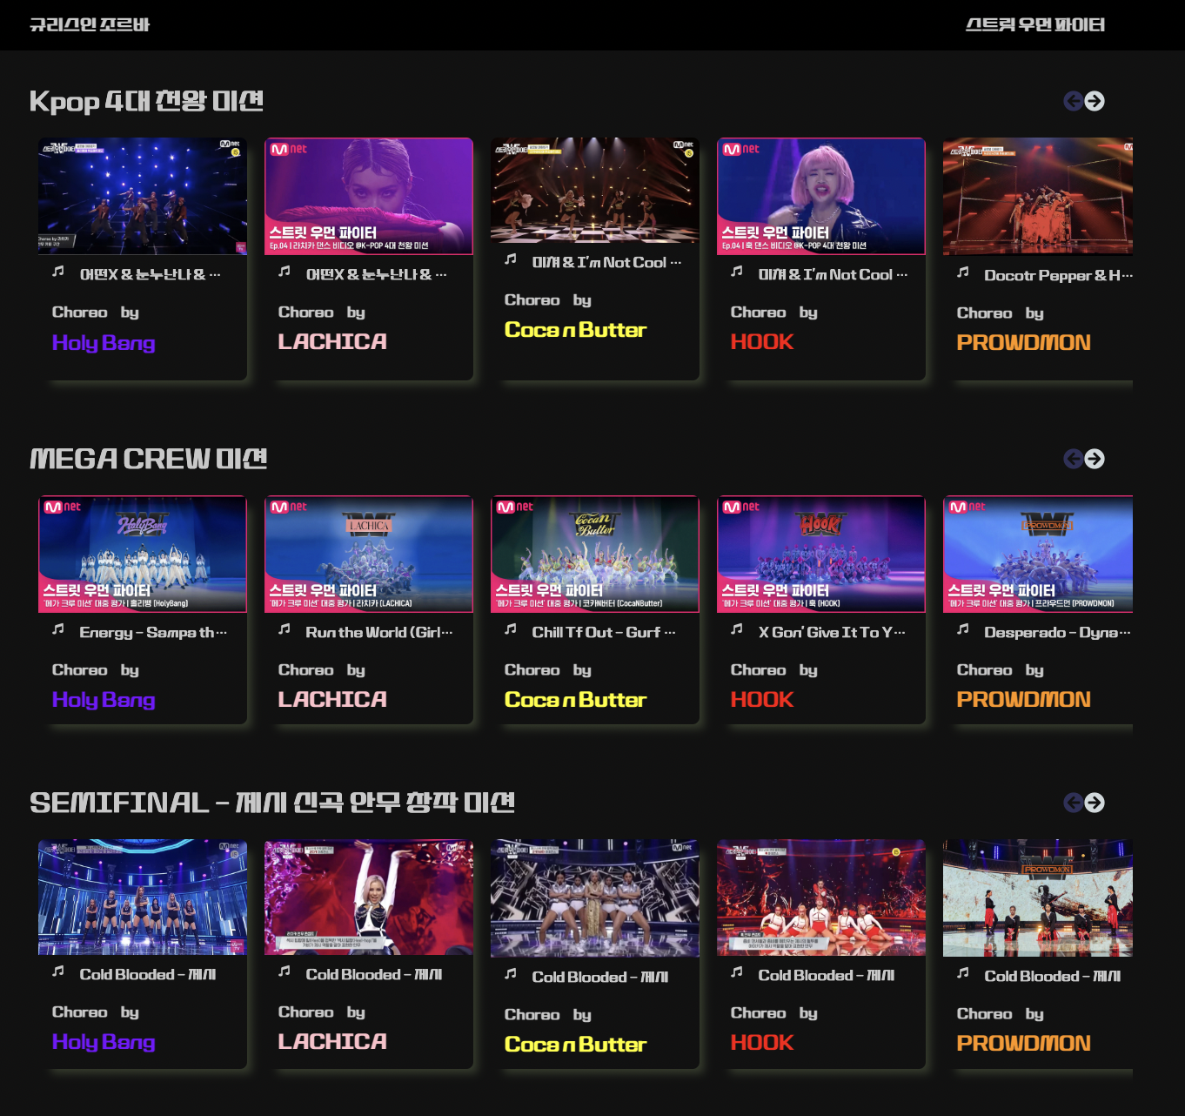Click LACHICA crew name in semifinal card
1185x1116 pixels.
click(332, 1041)
